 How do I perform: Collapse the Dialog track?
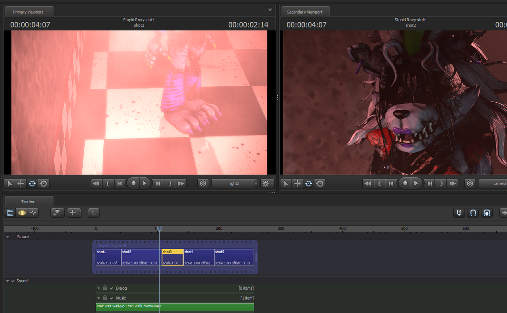[x=99, y=288]
